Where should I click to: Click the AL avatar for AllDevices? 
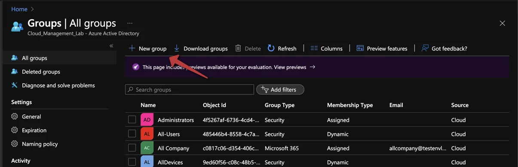coord(147,162)
